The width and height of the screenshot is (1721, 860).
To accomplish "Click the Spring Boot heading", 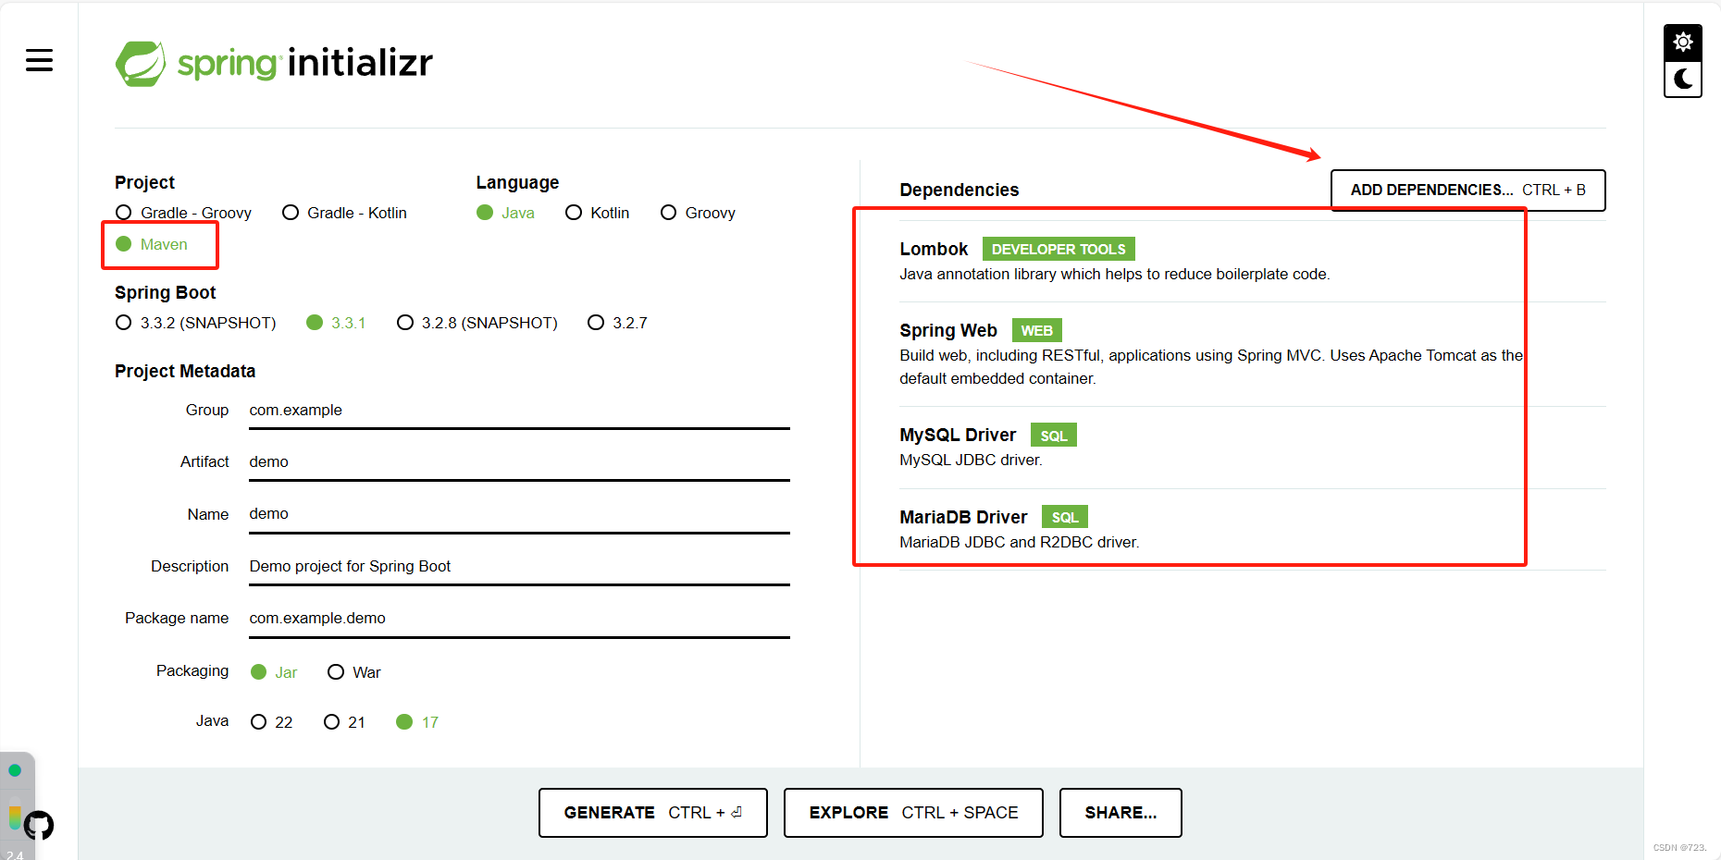I will coord(165,293).
